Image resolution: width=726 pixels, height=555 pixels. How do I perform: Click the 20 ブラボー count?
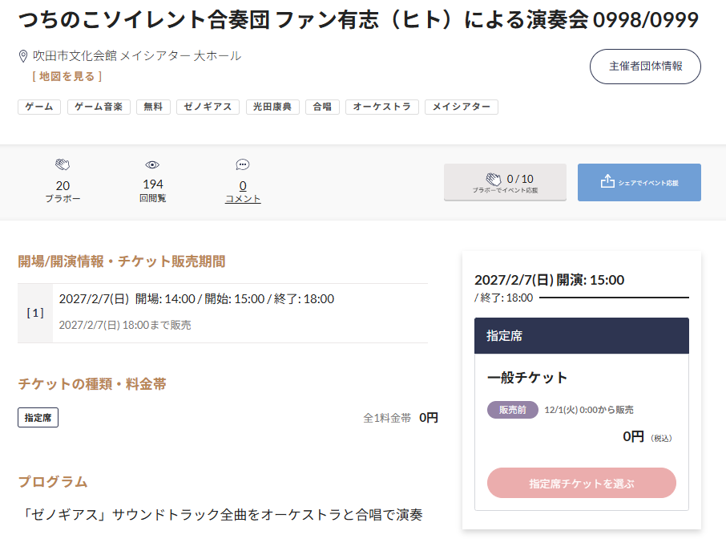coord(63,192)
